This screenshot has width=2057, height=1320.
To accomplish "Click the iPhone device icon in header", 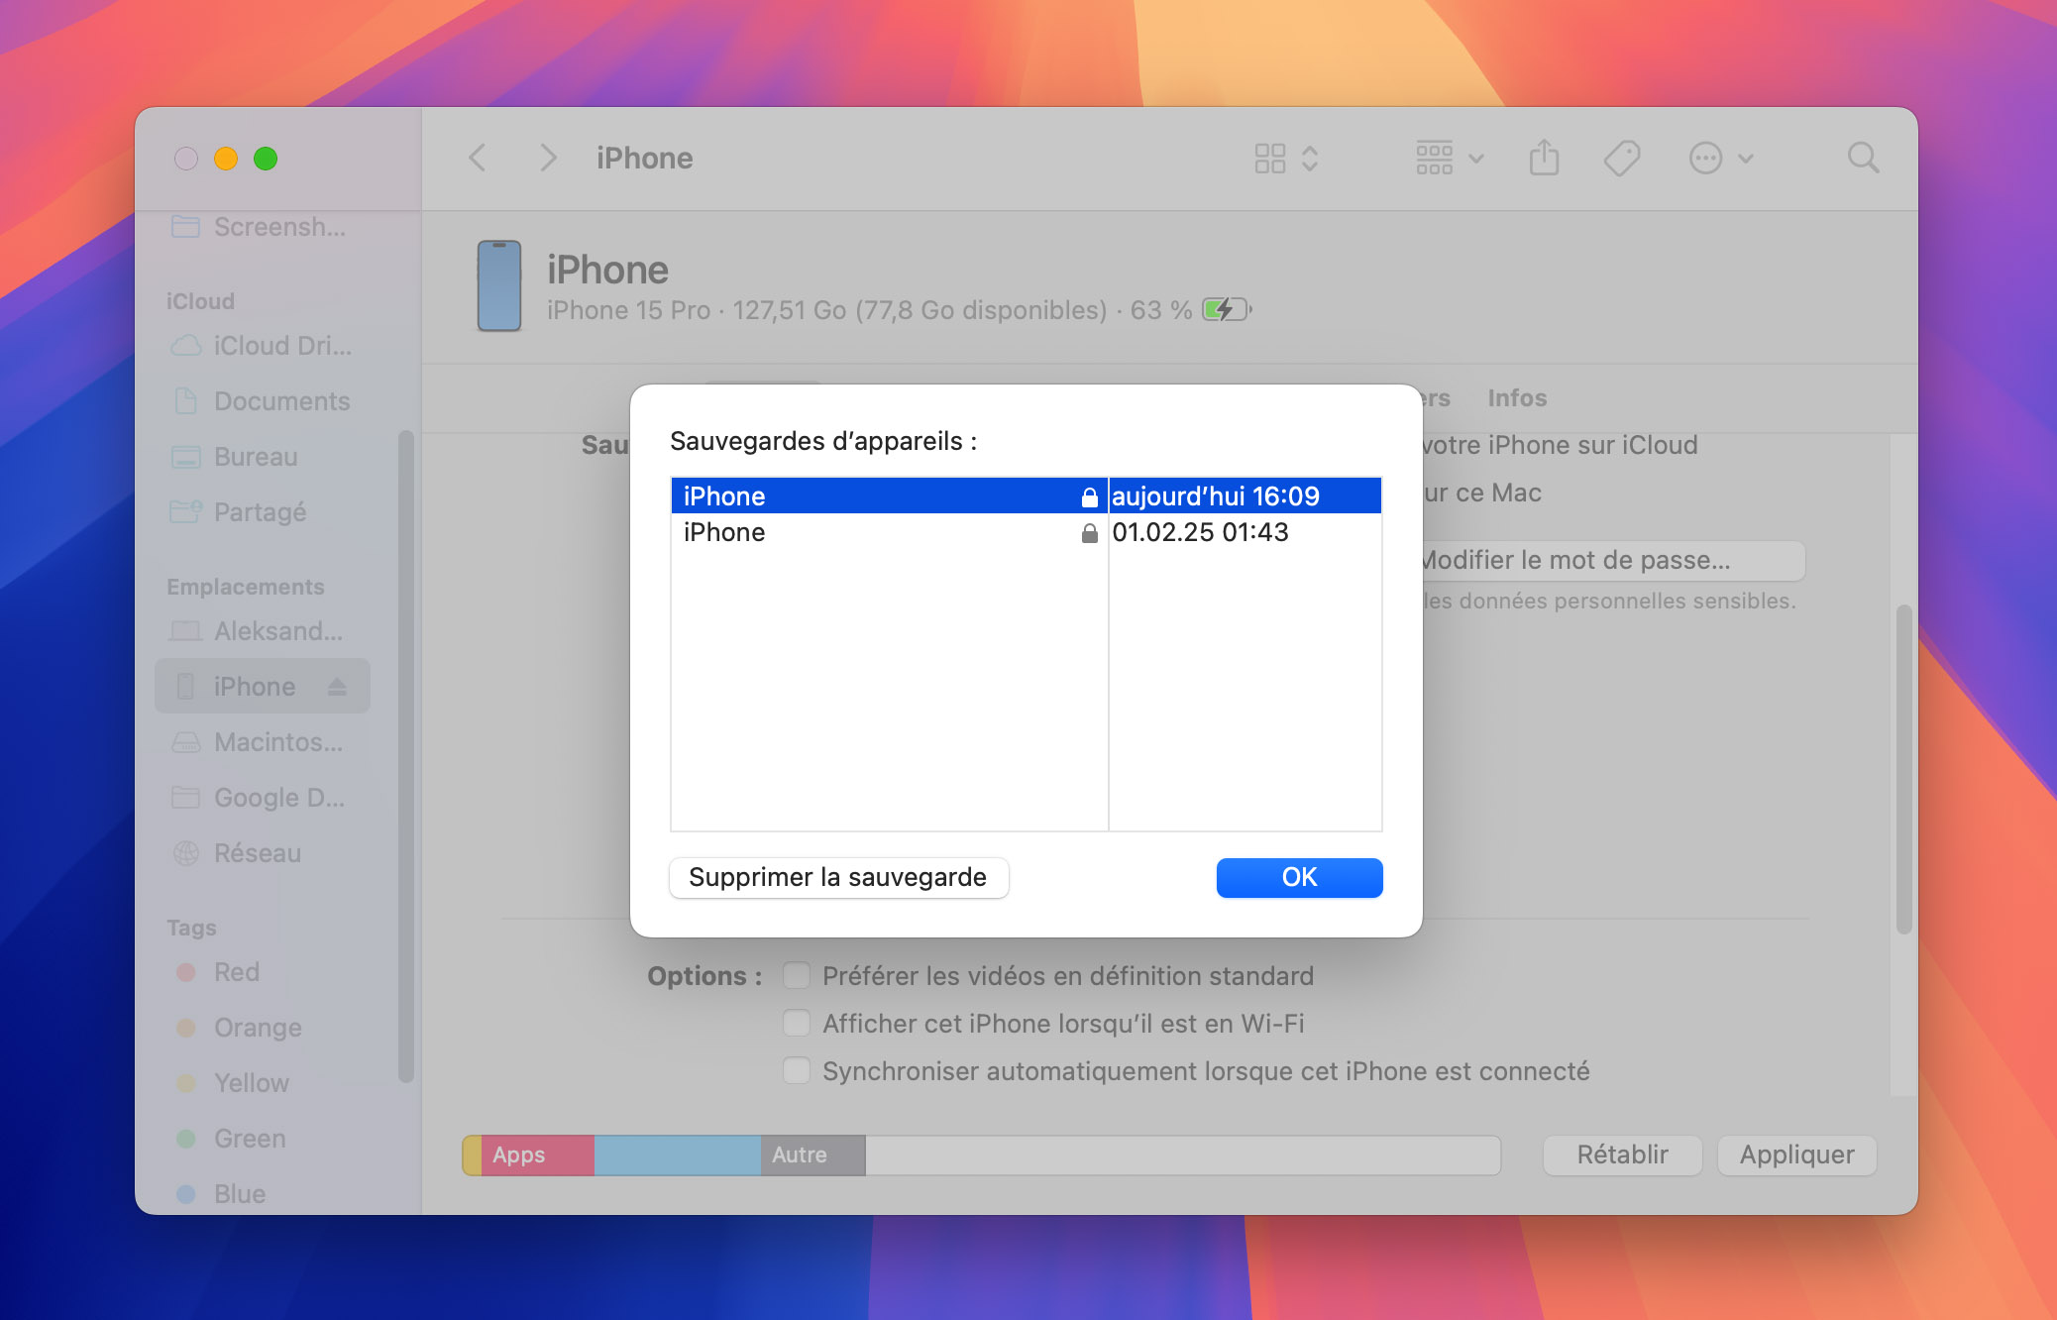I will (x=499, y=285).
